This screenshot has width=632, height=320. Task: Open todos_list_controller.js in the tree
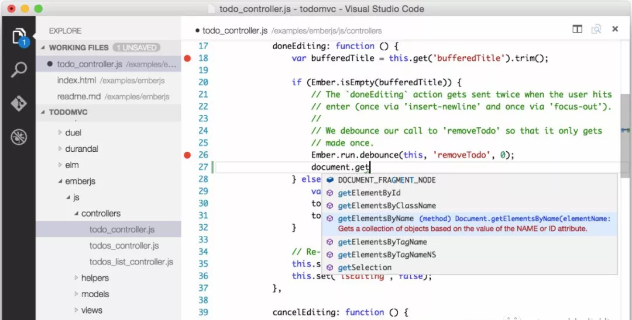(x=108, y=262)
